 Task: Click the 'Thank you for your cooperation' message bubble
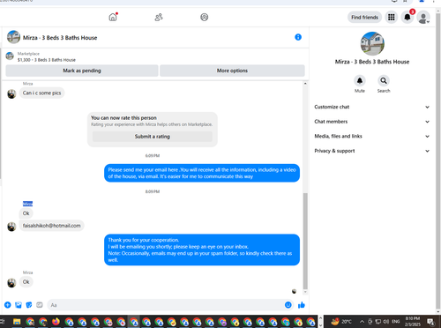click(x=202, y=250)
